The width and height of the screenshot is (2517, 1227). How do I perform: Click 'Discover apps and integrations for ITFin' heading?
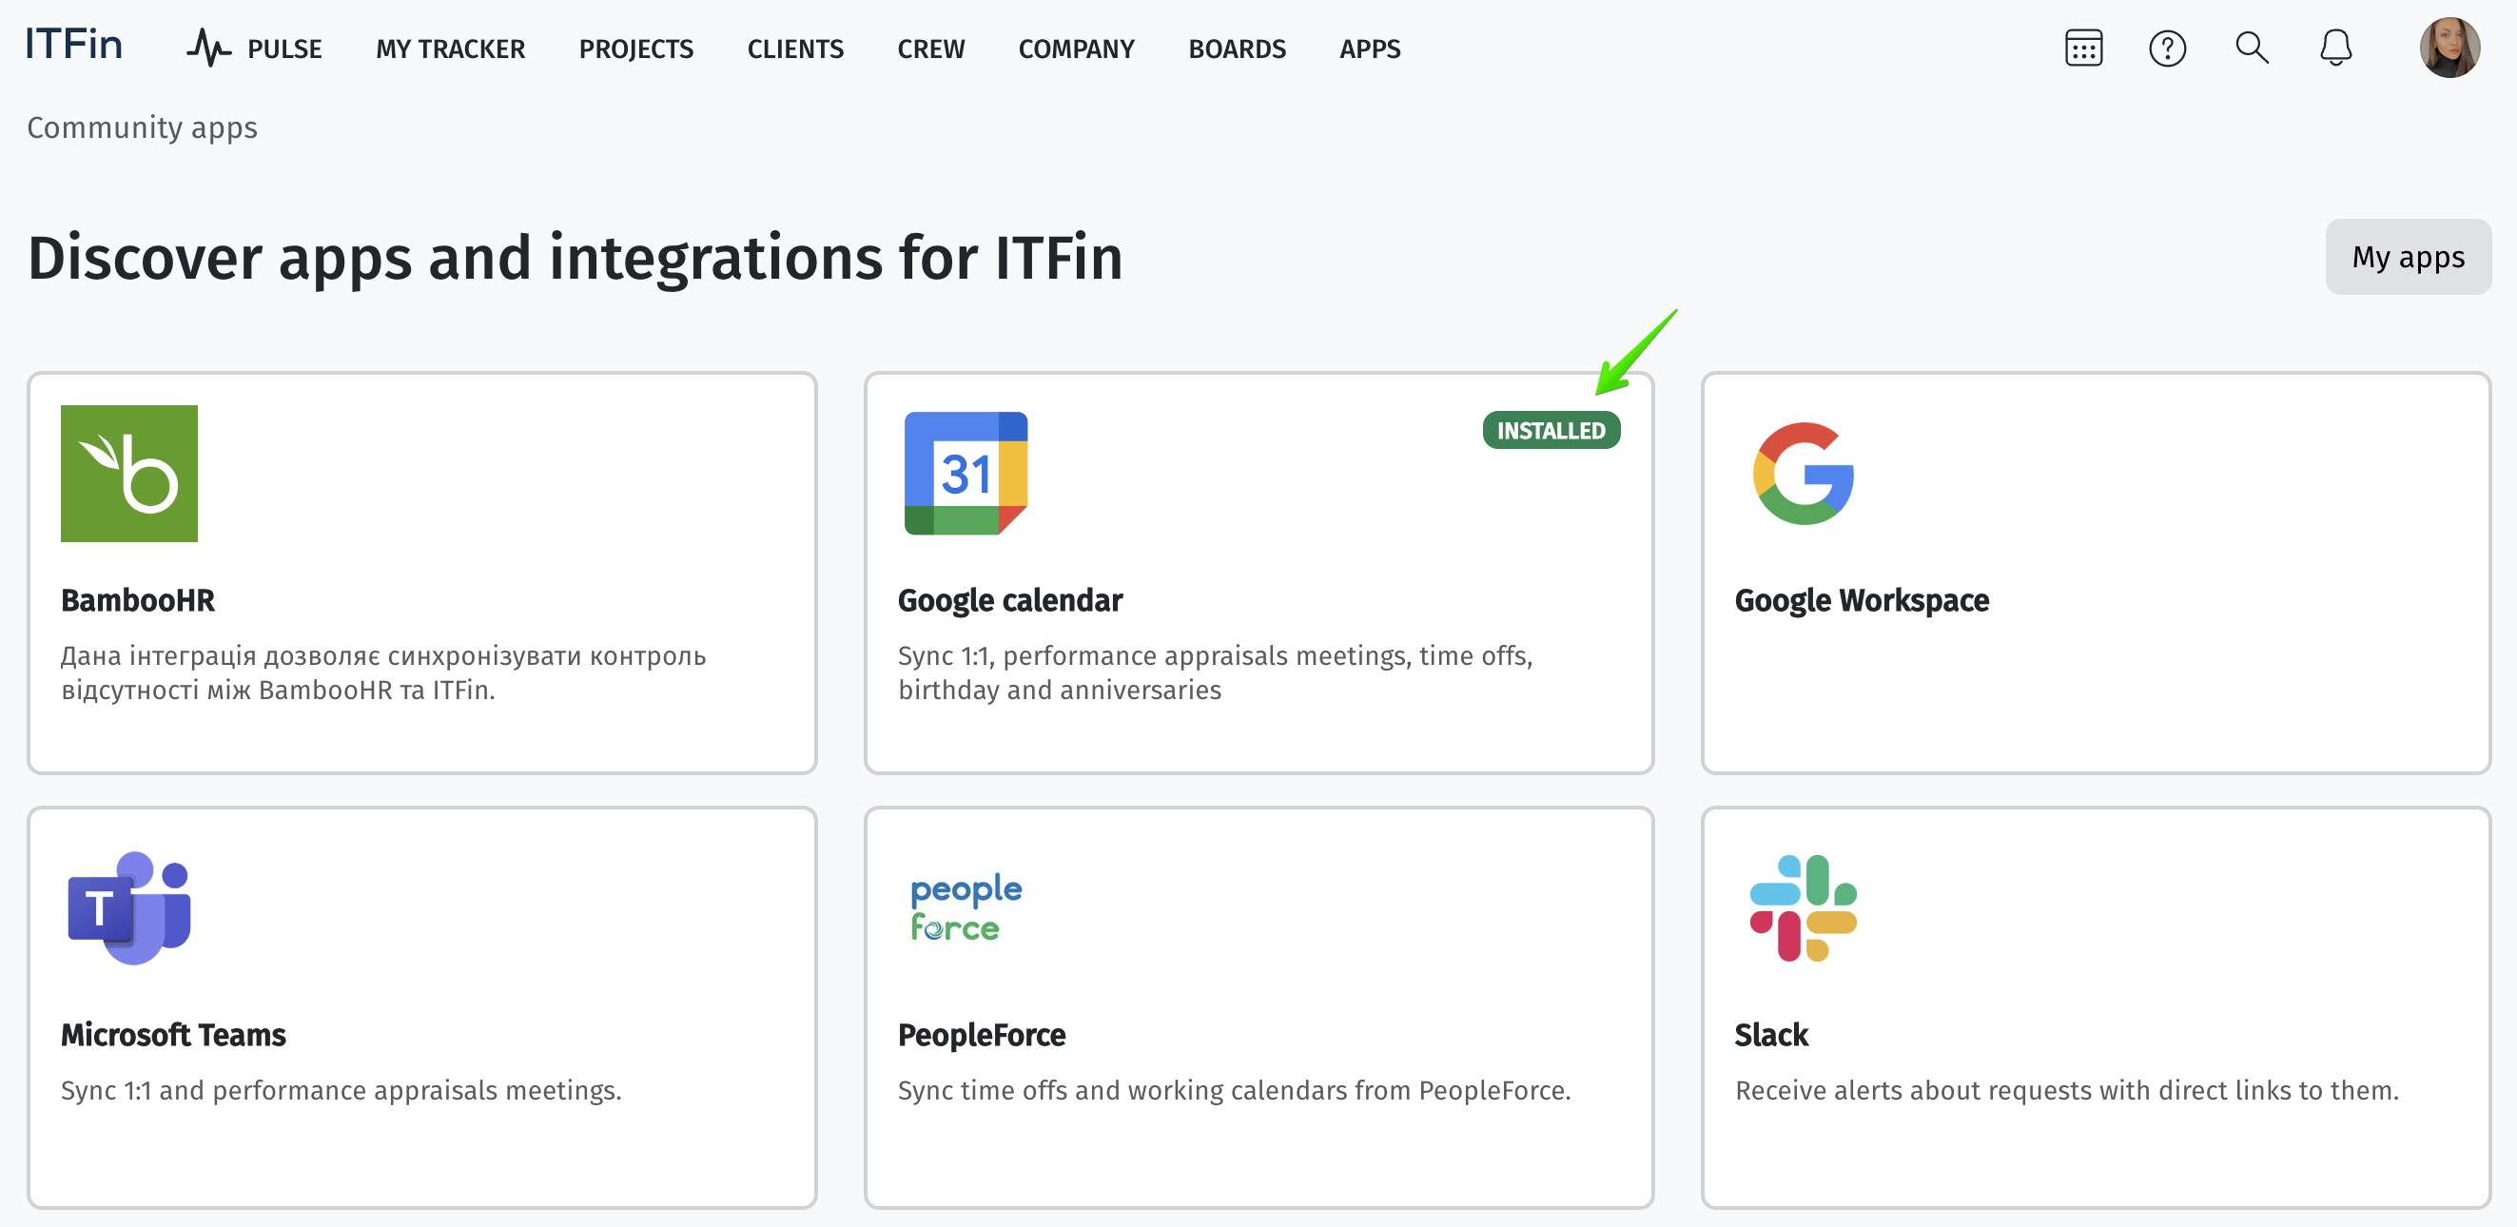click(576, 259)
